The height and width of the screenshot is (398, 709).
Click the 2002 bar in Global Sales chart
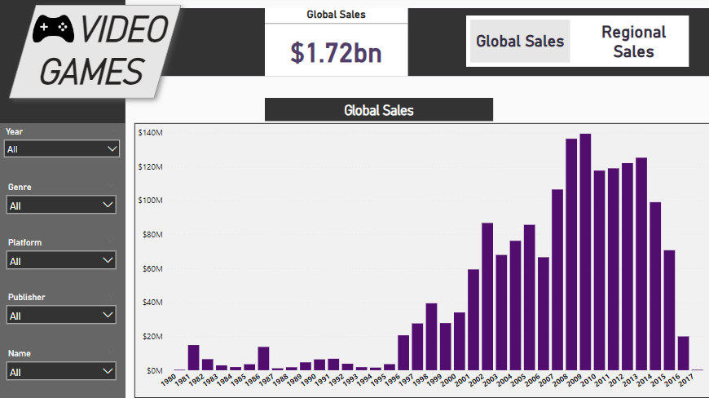(x=487, y=297)
